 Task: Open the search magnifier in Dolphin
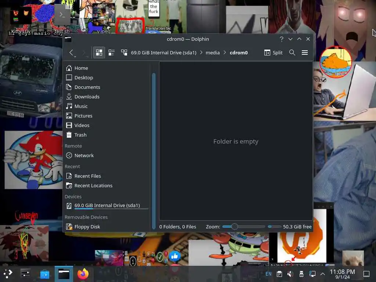coord(292,53)
